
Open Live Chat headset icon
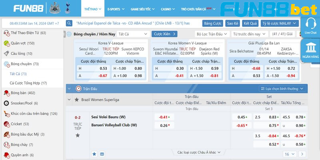[x=311, y=24]
